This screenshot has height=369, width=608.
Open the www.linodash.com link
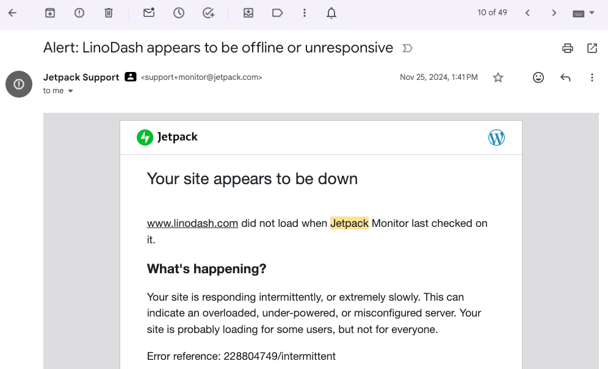tap(192, 223)
